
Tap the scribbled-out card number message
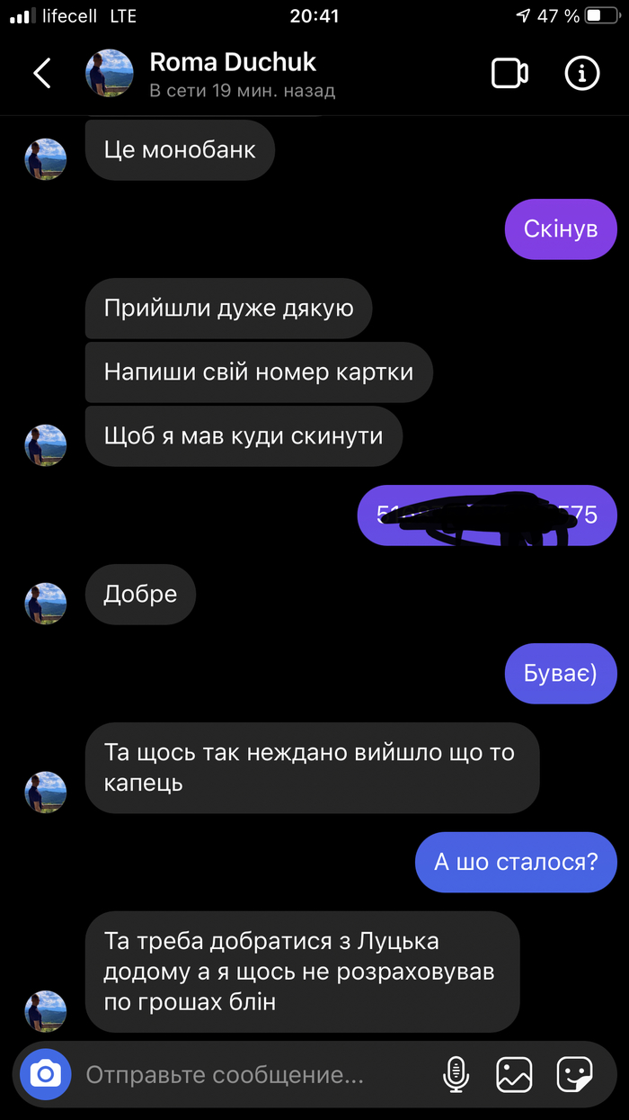click(x=487, y=515)
